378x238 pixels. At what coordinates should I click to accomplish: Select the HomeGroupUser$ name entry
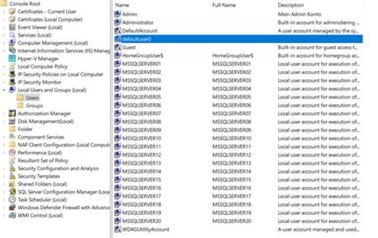pyautogui.click(x=143, y=56)
